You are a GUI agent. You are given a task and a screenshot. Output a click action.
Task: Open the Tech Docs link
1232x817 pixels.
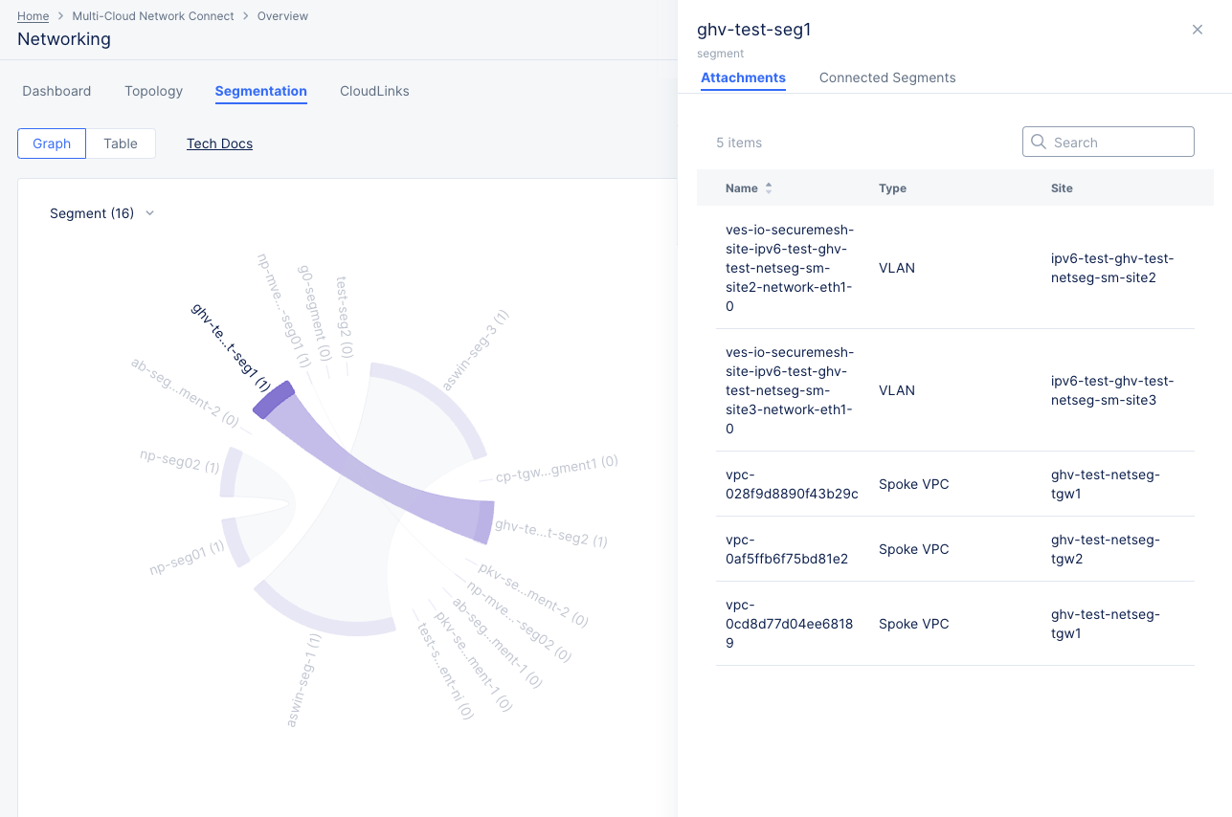[219, 143]
